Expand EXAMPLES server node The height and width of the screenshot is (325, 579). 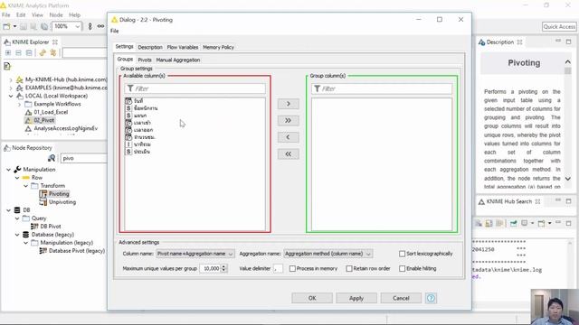pos(11,88)
